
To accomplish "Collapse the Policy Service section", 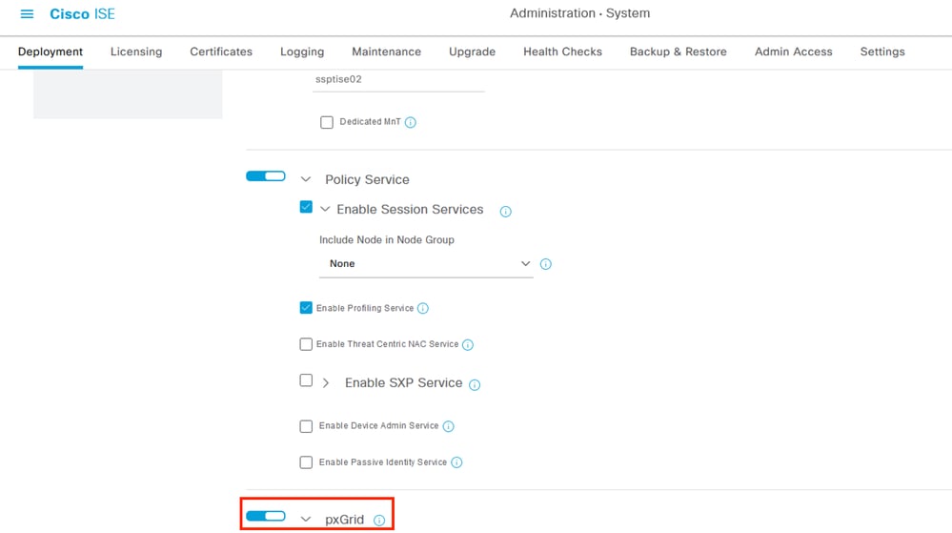I will [305, 179].
